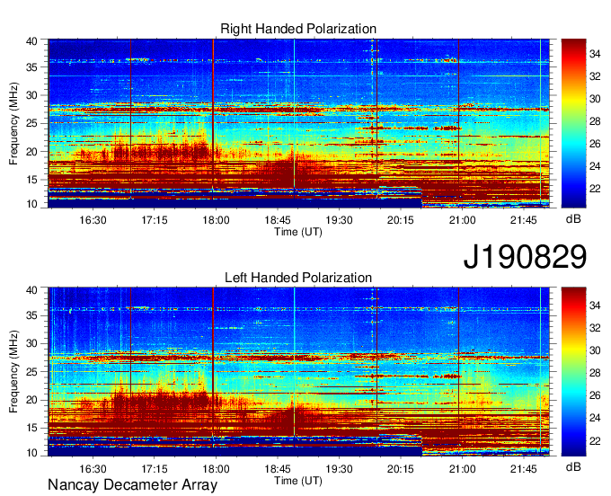Click the 10 MHz tick on the Right Handed frequency axis
Viewport: 611px width, 496px height.
click(32, 204)
